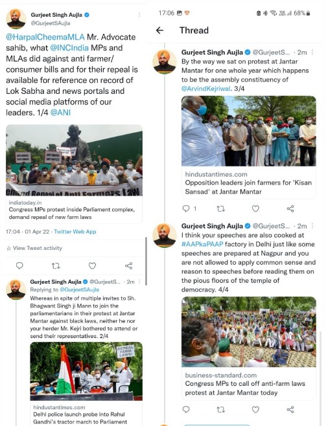Open the business-standard.com article image
This screenshot has width=326, height=426.
click(248, 332)
